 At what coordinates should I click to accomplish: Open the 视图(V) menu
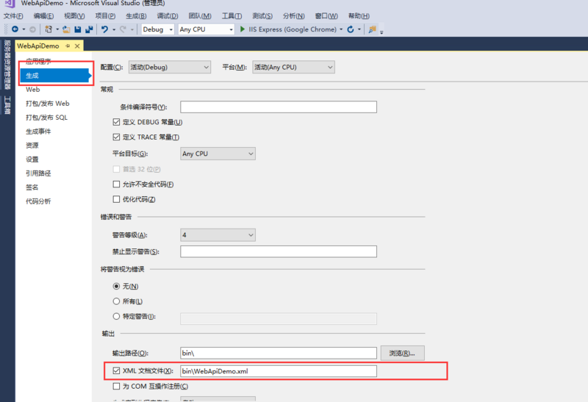[74, 15]
